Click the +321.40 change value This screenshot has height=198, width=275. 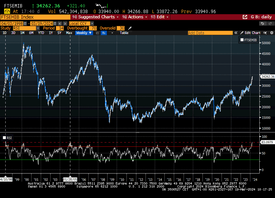point(76,6)
